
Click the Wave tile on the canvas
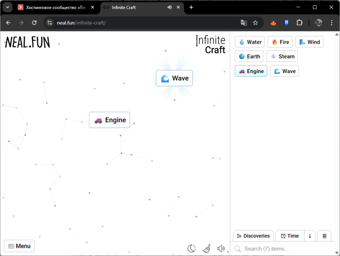click(174, 78)
